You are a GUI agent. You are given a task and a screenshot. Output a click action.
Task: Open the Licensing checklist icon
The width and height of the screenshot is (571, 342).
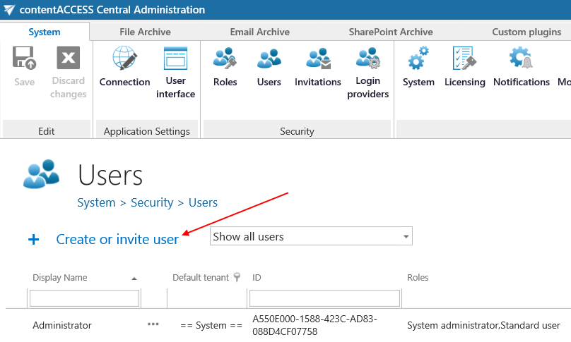[464, 59]
